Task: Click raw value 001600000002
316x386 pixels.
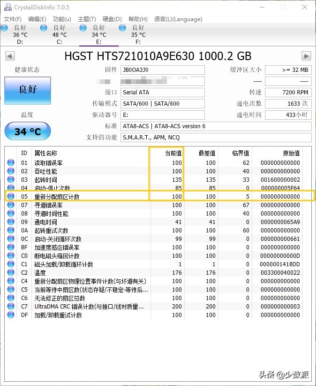Action: pyautogui.click(x=280, y=179)
